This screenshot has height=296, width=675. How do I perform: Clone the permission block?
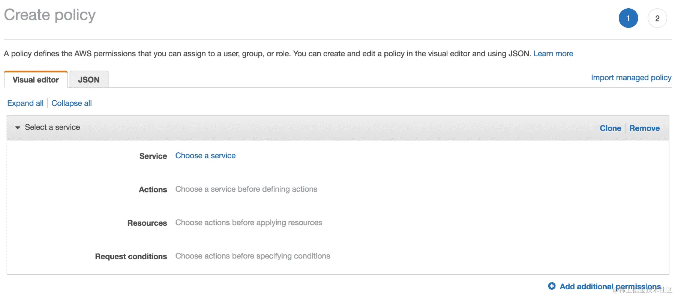[x=610, y=128]
